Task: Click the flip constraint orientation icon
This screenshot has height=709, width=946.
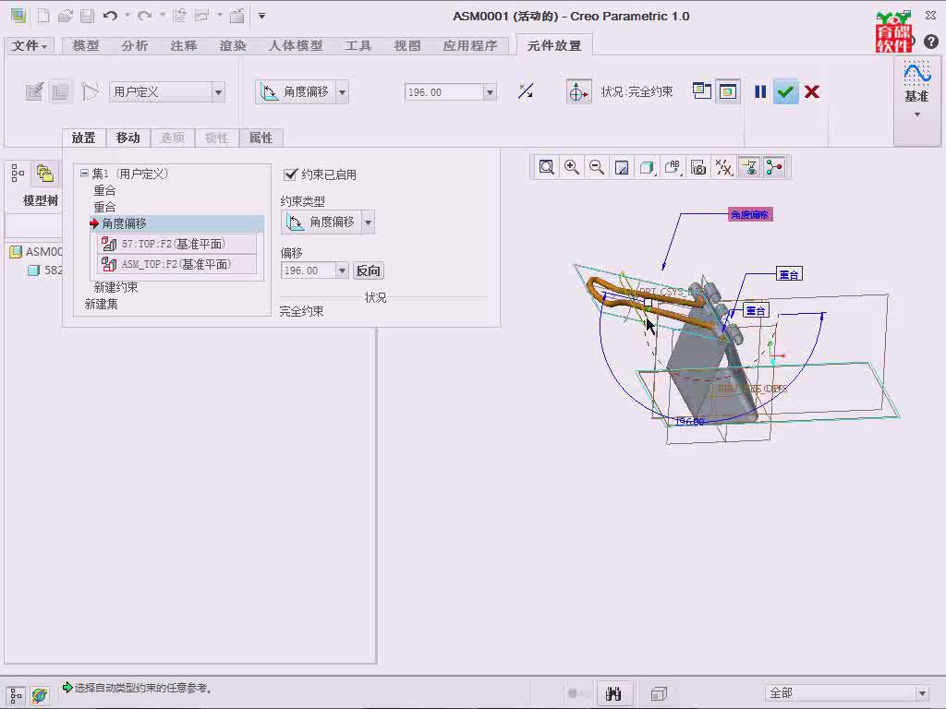Action: coord(526,91)
